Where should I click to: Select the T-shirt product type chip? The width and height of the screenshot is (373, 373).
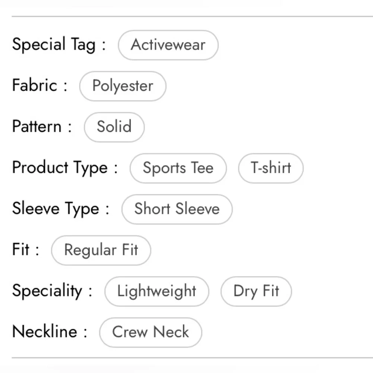pyautogui.click(x=271, y=168)
